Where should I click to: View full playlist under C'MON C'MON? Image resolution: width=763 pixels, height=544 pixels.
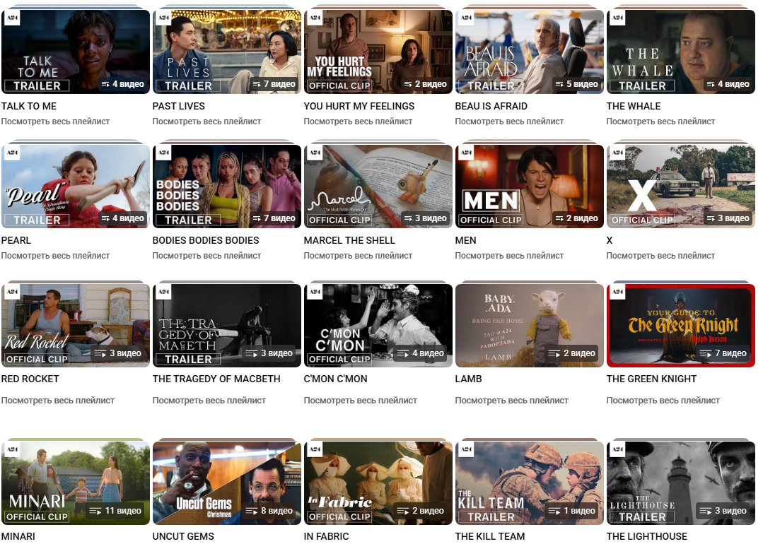pyautogui.click(x=361, y=401)
